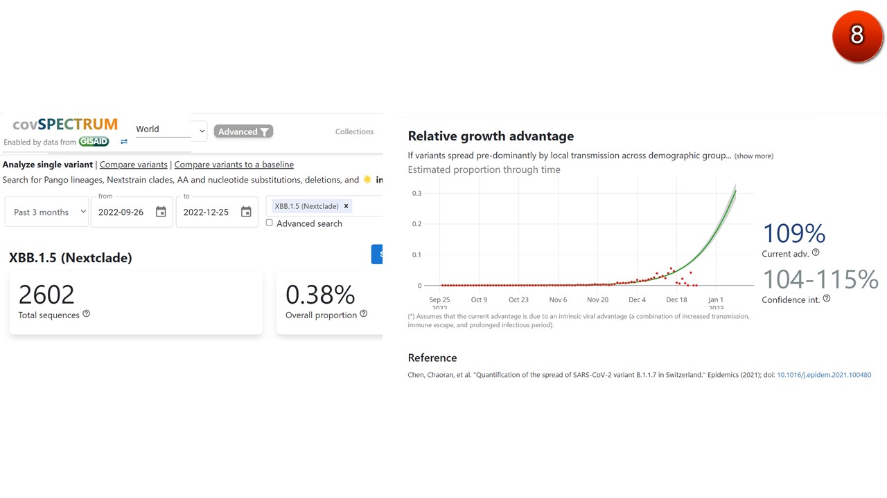Click help icon next to Total sequences
The image size is (887, 498).
pyautogui.click(x=87, y=314)
